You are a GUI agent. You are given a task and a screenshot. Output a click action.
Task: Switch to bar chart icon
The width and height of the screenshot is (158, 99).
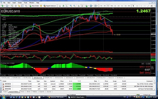[x=60, y=6]
